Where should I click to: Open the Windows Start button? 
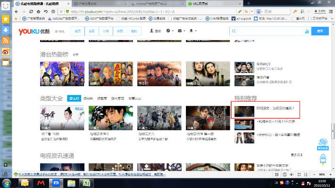point(7,183)
